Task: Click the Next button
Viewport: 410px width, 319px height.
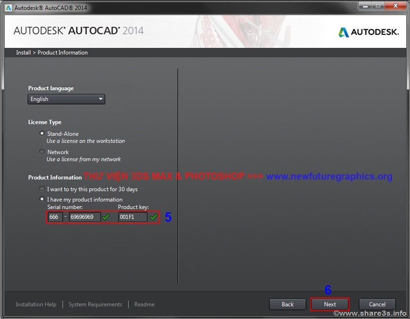Action: 330,304
